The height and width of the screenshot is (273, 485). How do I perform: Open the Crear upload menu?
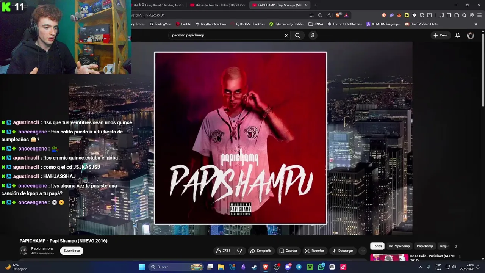tap(441, 35)
